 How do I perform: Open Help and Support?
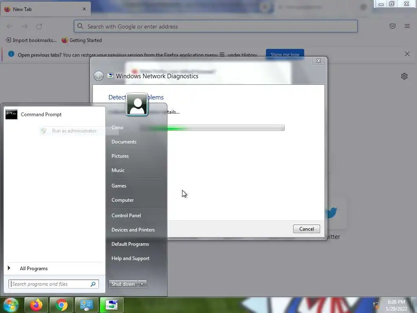[x=130, y=258]
